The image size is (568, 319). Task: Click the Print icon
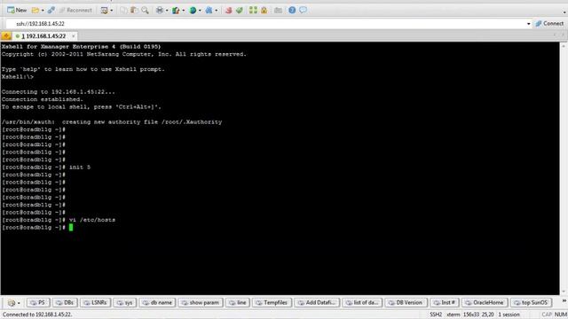tap(160, 10)
